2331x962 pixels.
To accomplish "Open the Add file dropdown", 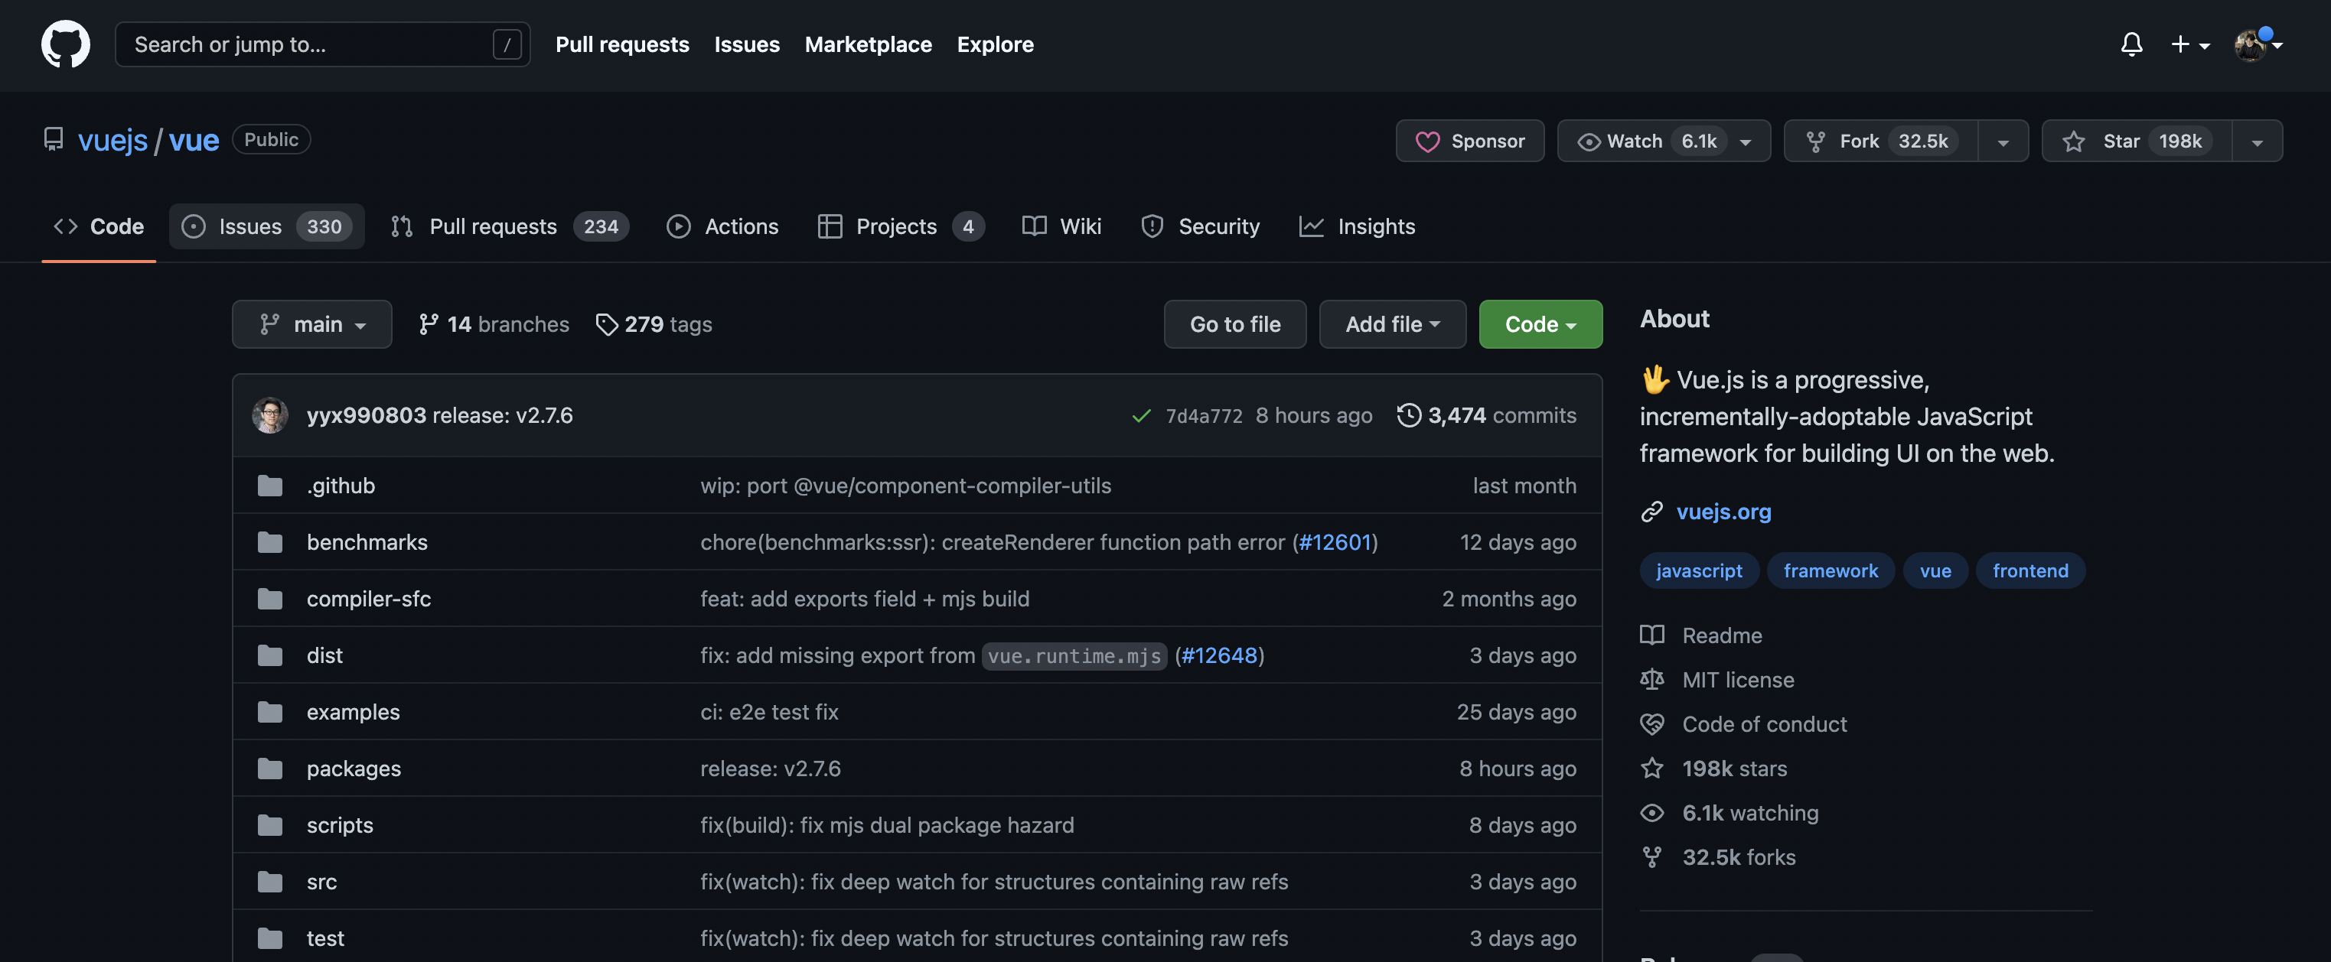I will tap(1392, 323).
